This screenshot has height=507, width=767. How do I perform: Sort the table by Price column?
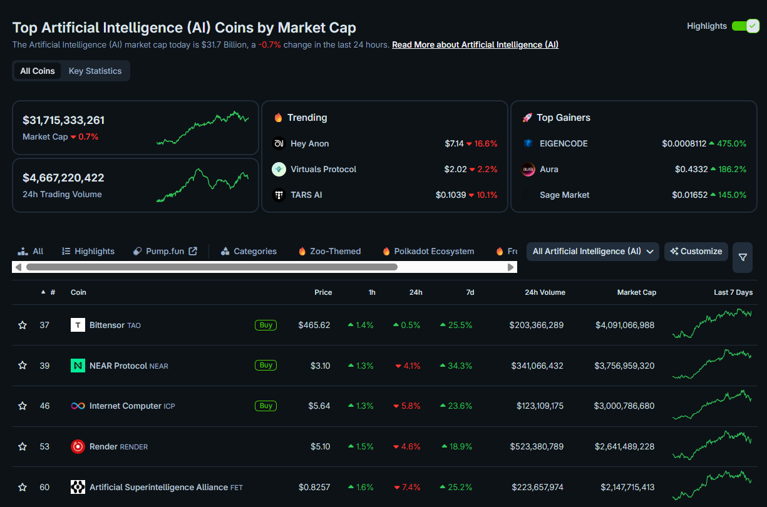coord(323,292)
